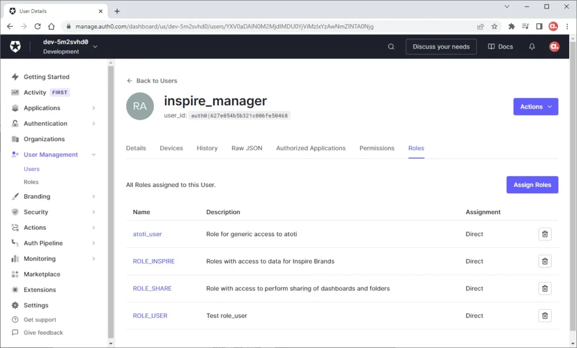Image resolution: width=577 pixels, height=348 pixels.
Task: Delete the ROLE_INSPIRE role assignment
Action: [545, 261]
